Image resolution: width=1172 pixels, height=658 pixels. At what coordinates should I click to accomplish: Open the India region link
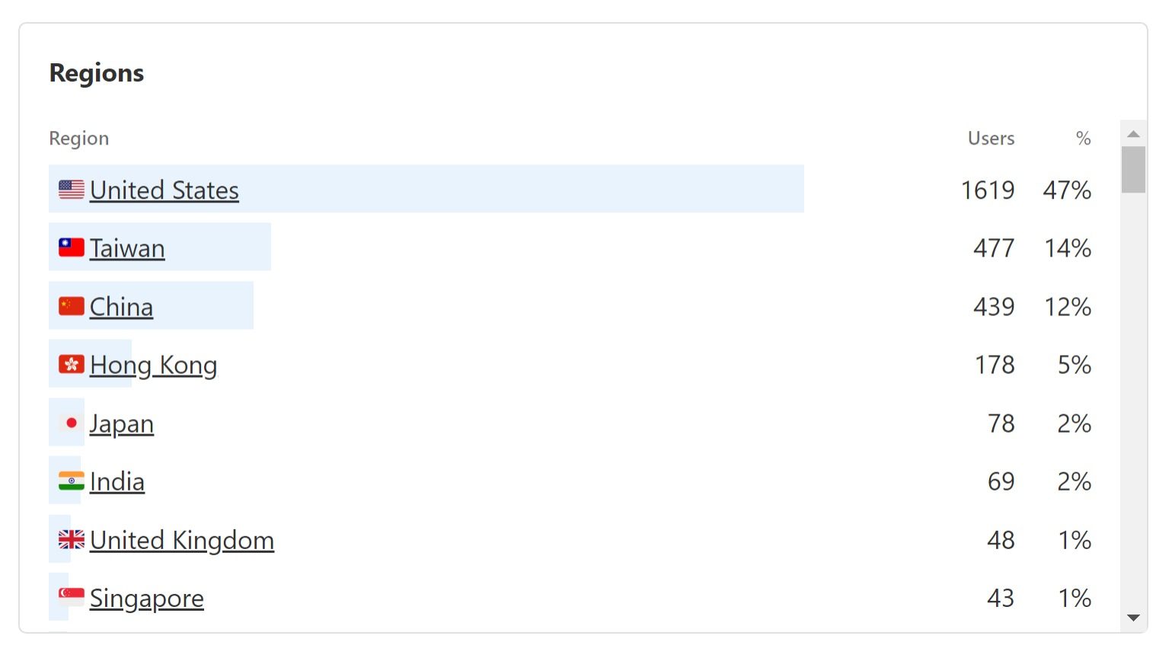tap(117, 482)
